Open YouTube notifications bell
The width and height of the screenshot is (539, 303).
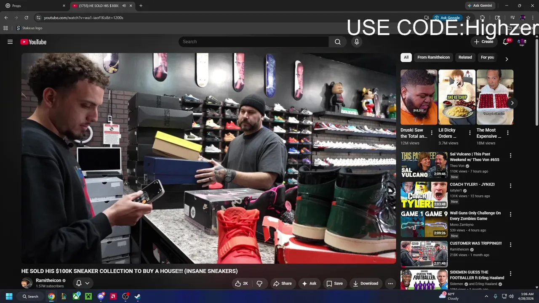(x=506, y=42)
